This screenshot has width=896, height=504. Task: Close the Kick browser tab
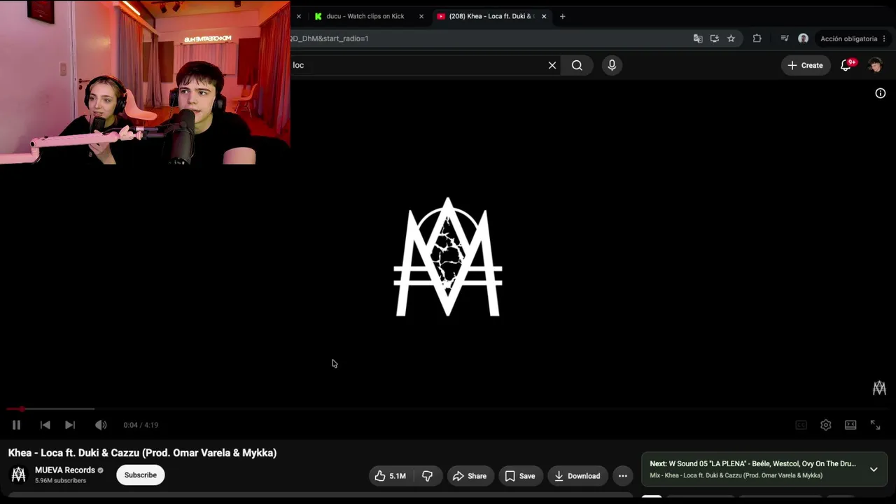click(x=421, y=16)
